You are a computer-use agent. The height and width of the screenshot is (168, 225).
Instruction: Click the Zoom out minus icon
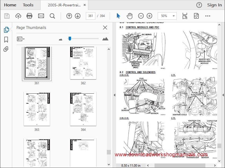click(x=141, y=16)
